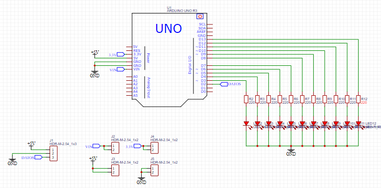Viewport: 381px width, 188px height.
Task: Click the large blue UNO text
Action: pos(169,28)
